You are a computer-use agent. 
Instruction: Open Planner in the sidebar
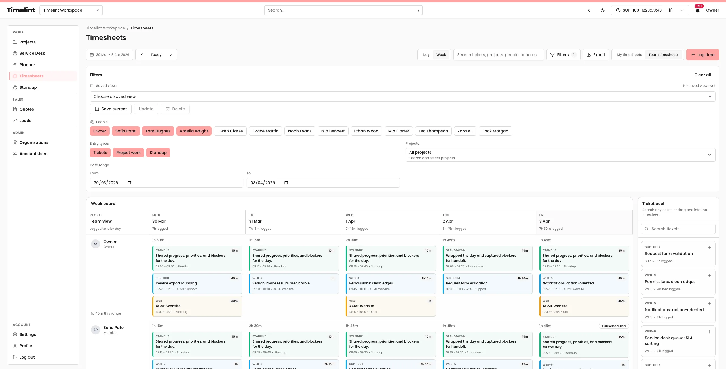[43, 65]
